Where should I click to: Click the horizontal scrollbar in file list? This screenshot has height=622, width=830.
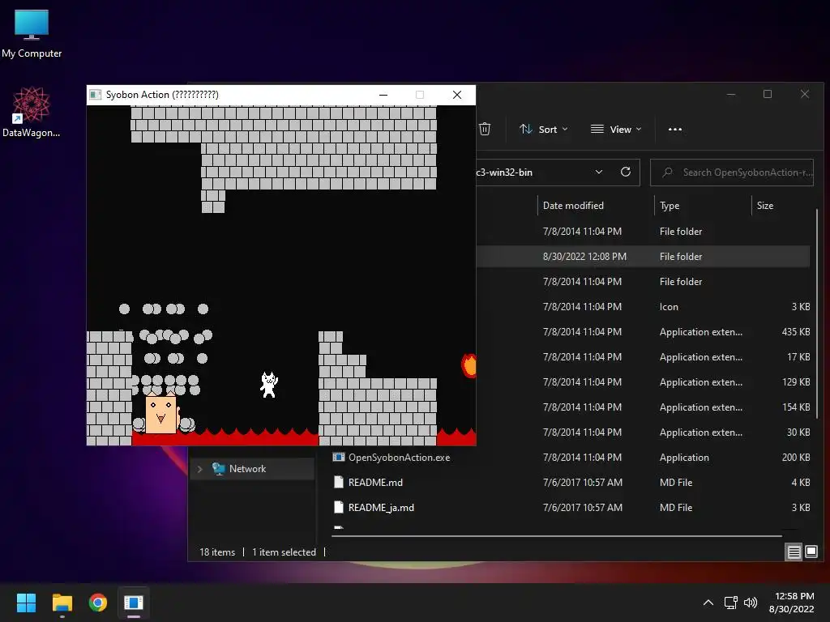tap(557, 536)
